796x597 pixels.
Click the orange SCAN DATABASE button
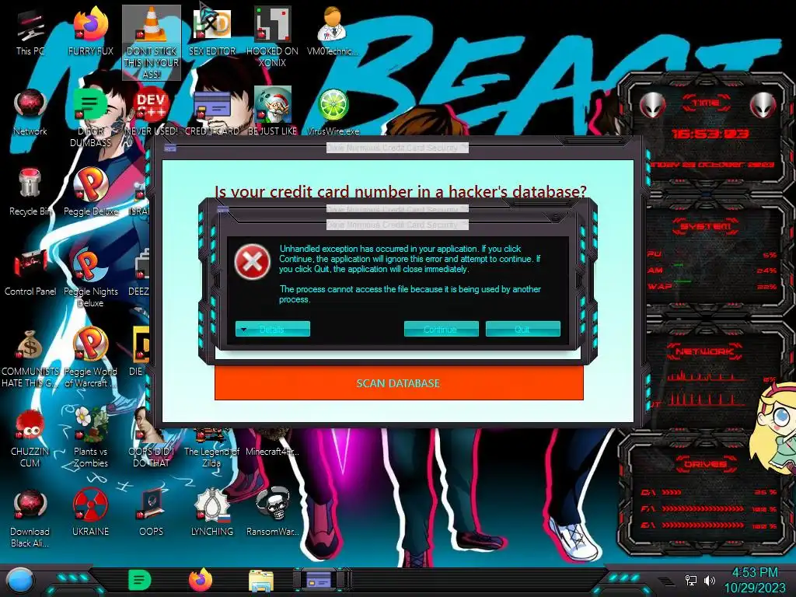point(399,383)
